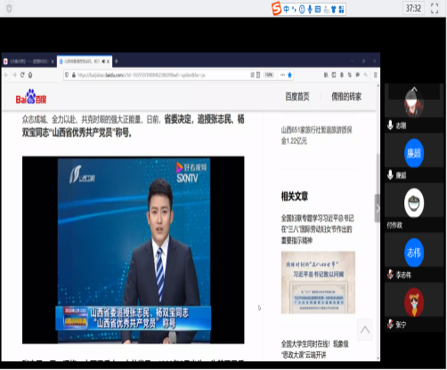Open the account name link next to 百度首页

[x=346, y=97]
